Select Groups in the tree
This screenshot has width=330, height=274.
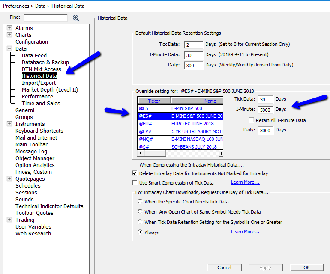point(24,117)
